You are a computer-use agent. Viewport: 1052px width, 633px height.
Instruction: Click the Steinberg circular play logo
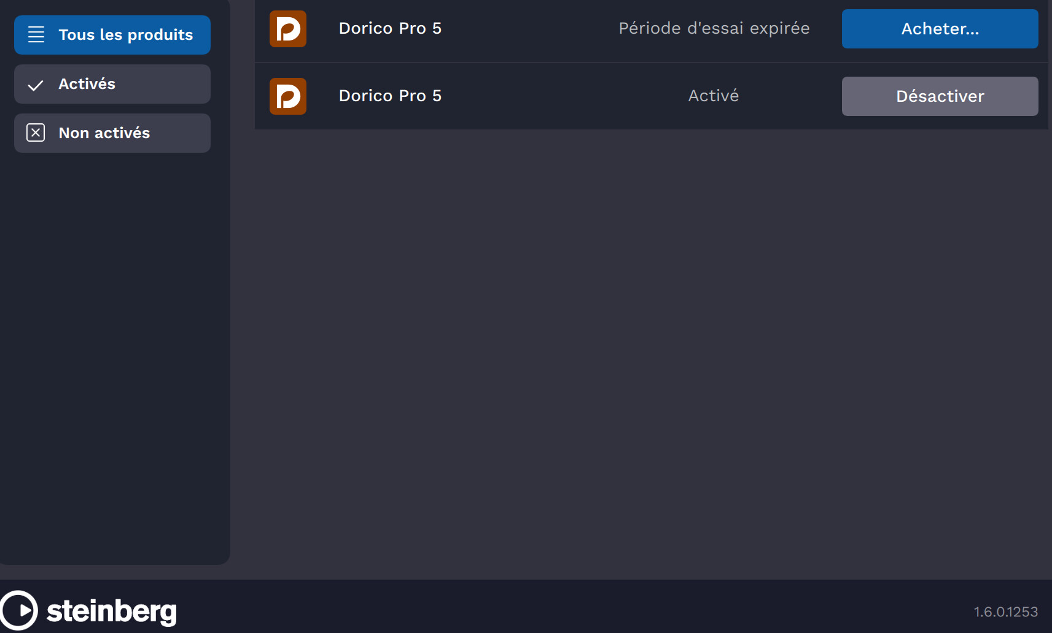tap(19, 610)
